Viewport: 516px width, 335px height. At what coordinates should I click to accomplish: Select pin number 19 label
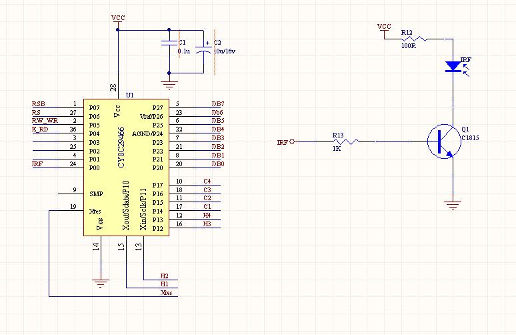[73, 207]
